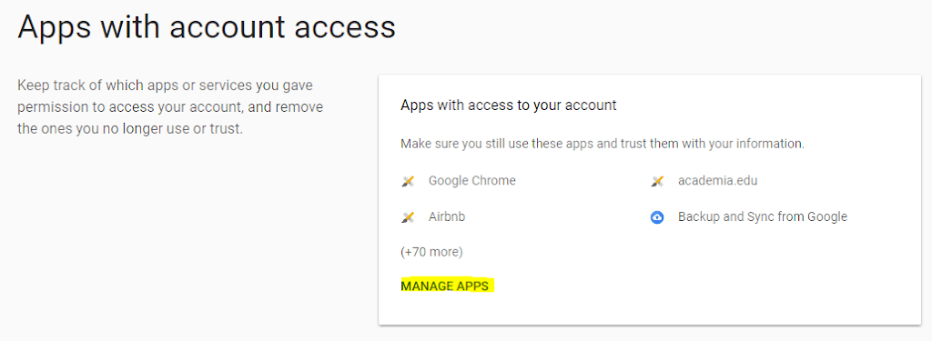Expand the (+70 more) apps text

431,252
